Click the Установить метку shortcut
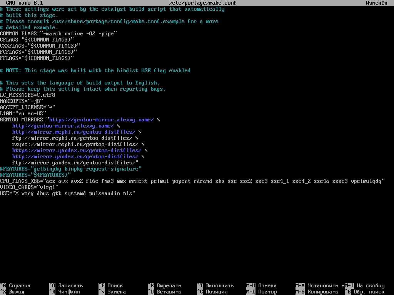The width and height of the screenshot is (394, 295). 320,285
